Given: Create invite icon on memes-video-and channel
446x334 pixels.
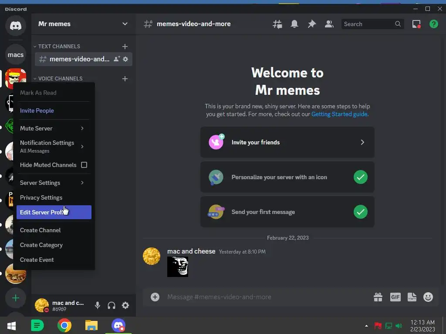Looking at the screenshot, I should (117, 59).
